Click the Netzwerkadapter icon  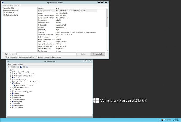click(13, 96)
